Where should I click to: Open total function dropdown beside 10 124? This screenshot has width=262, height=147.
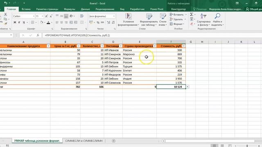click(187, 87)
